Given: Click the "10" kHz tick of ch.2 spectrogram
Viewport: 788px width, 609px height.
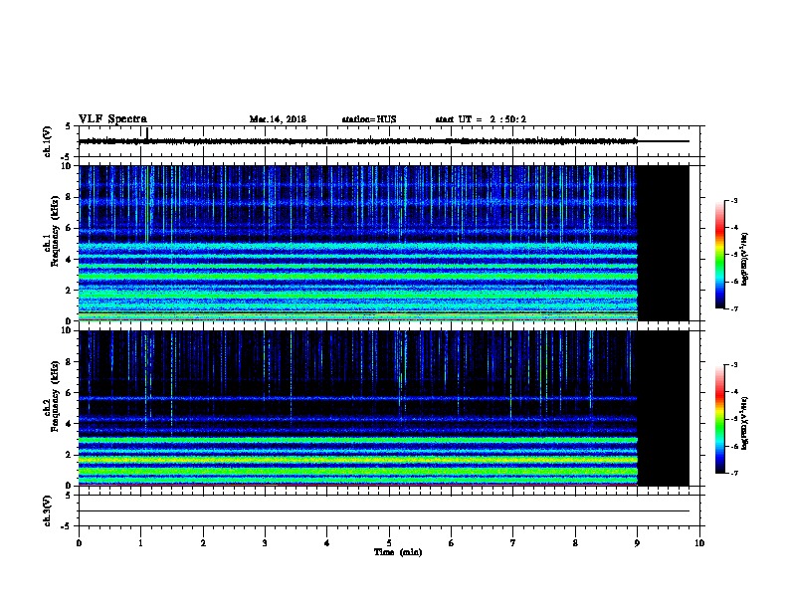Looking at the screenshot, I should [68, 330].
